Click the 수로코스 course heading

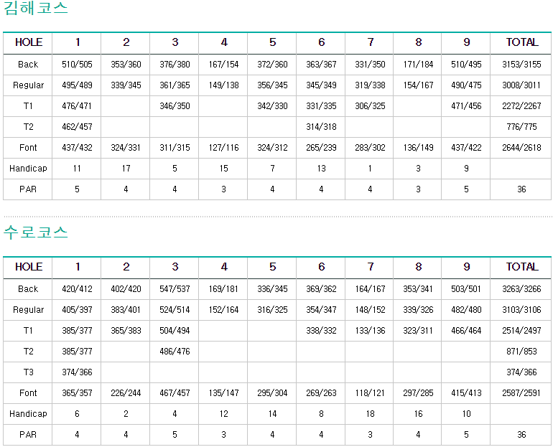pyautogui.click(x=36, y=232)
